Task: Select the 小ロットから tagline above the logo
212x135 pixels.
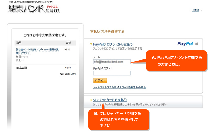Action: [31, 2]
